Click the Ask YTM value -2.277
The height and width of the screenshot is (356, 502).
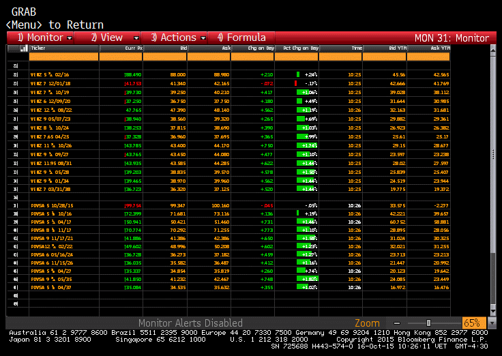click(442, 205)
